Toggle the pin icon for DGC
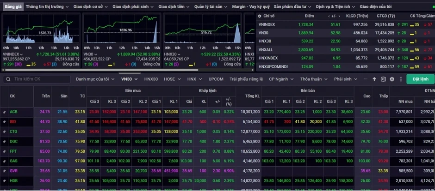This screenshot has height=191, width=435. pyautogui.click(x=4, y=142)
